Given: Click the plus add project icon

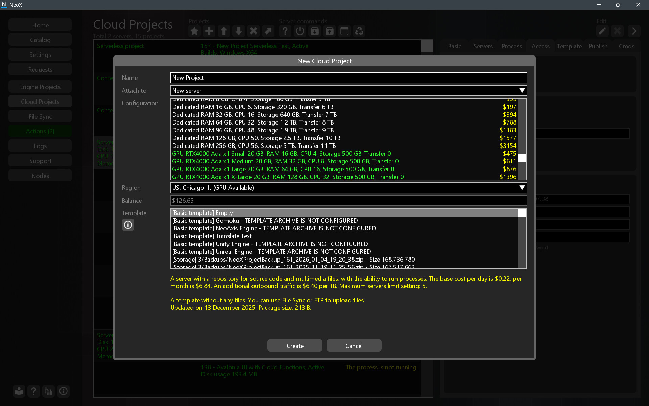Looking at the screenshot, I should [209, 31].
